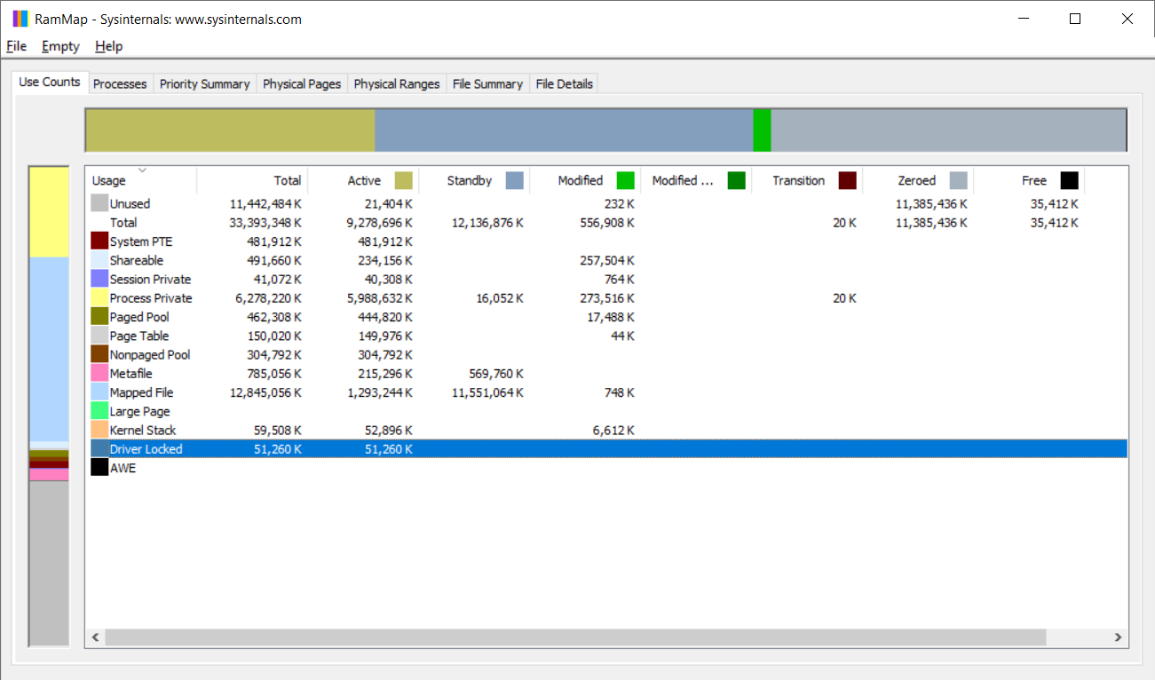Click the Kernel Stack orange color icon

click(x=99, y=430)
